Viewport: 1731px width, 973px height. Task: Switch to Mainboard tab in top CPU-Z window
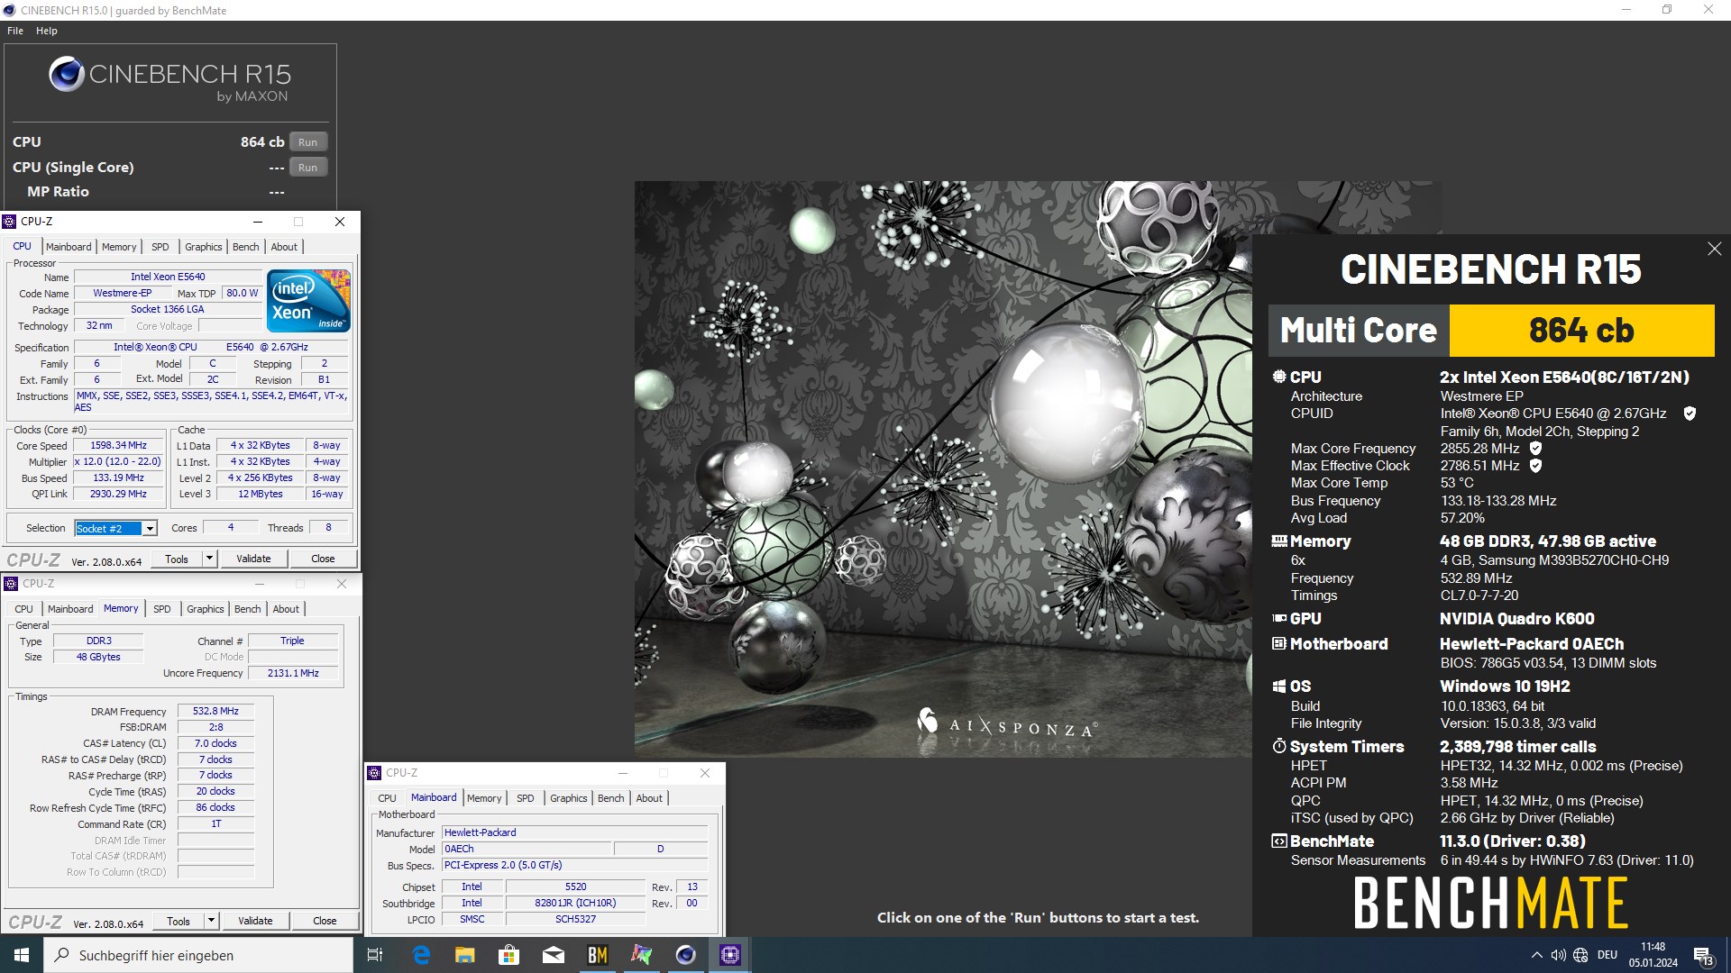69,247
